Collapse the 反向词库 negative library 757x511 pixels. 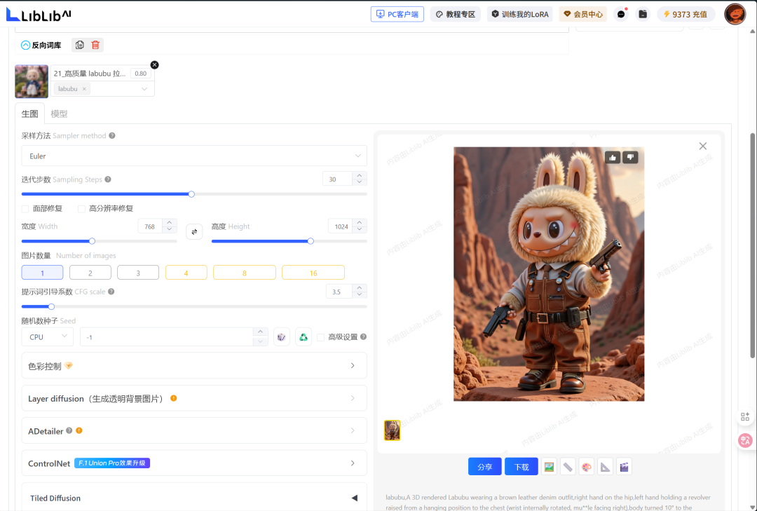(x=26, y=45)
